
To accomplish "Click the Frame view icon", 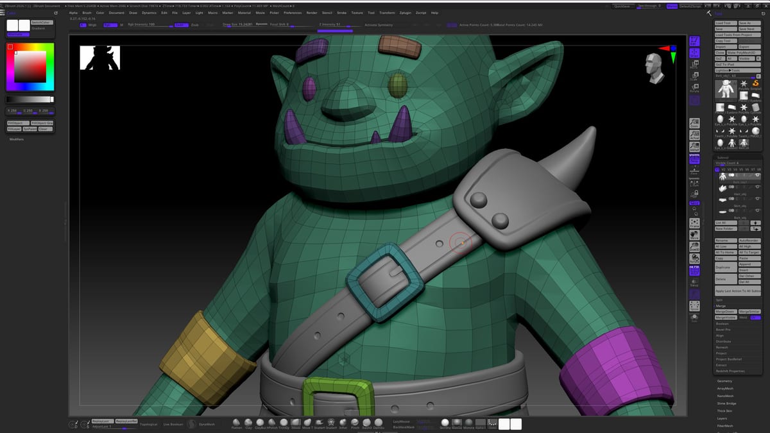I will (694, 223).
